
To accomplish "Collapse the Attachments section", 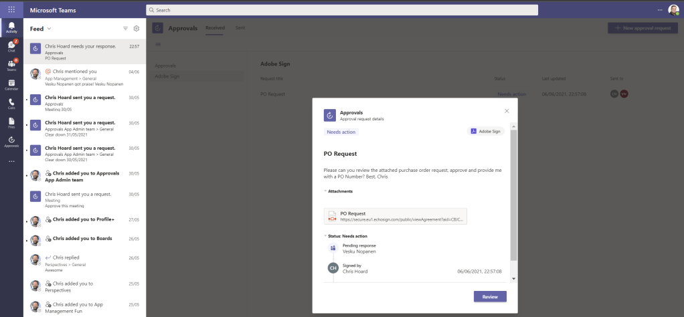I will (325, 191).
